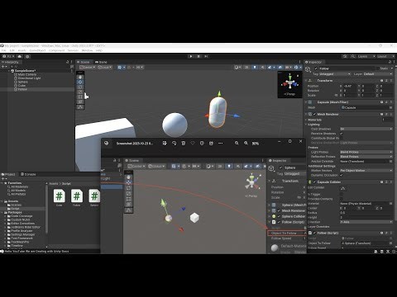Toggle hidden objects visibility in Scene toolbar
The width and height of the screenshot is (397, 297).
pyautogui.click(x=280, y=67)
